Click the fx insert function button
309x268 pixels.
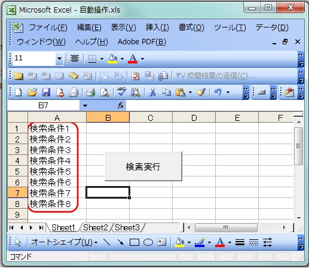(x=121, y=105)
